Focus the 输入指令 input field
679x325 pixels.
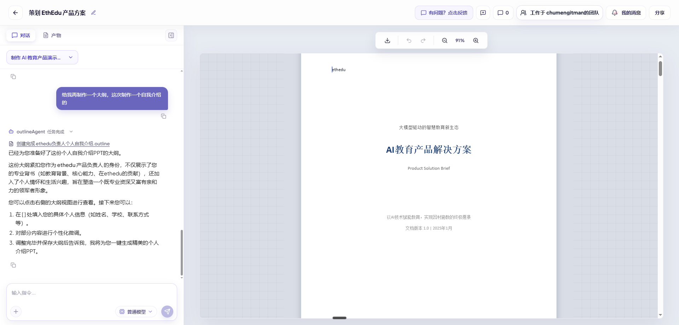pyautogui.click(x=92, y=293)
